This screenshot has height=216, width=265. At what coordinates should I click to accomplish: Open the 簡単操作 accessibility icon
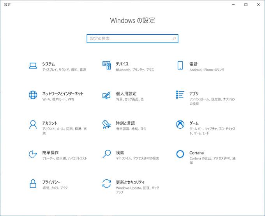point(33,154)
